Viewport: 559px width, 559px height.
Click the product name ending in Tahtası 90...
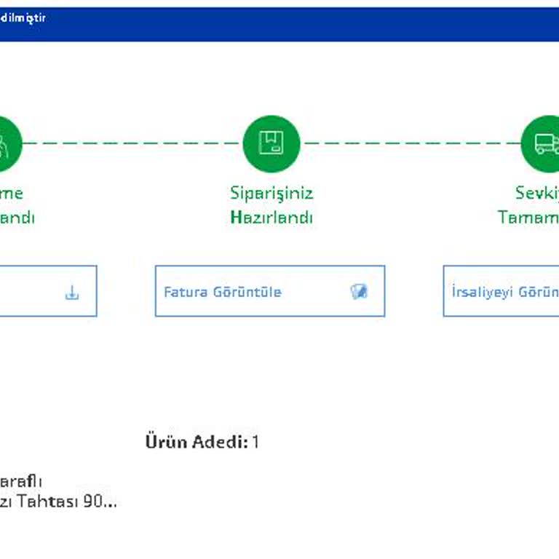58,491
